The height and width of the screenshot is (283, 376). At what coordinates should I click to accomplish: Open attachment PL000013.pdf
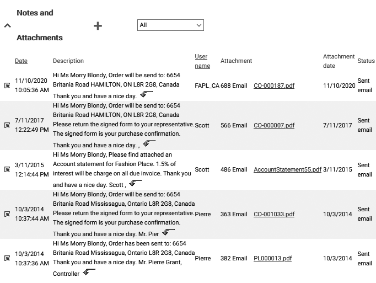point(272,258)
